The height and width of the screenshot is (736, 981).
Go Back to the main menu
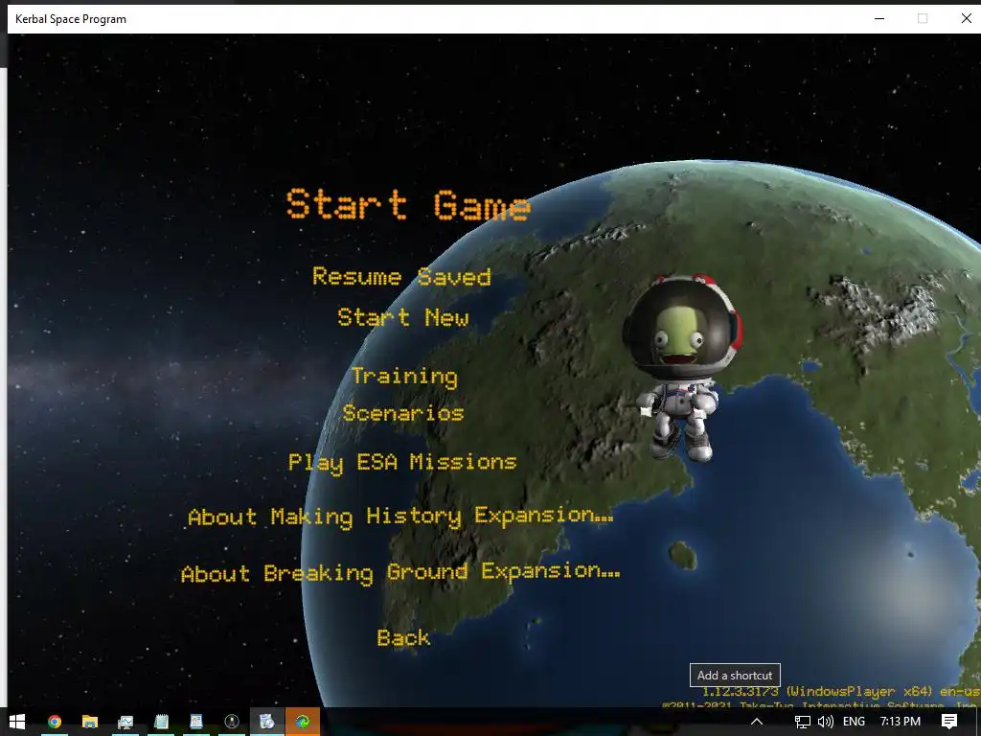click(403, 637)
